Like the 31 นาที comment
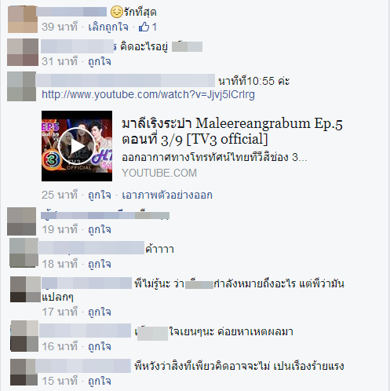390x391 pixels. 100,62
